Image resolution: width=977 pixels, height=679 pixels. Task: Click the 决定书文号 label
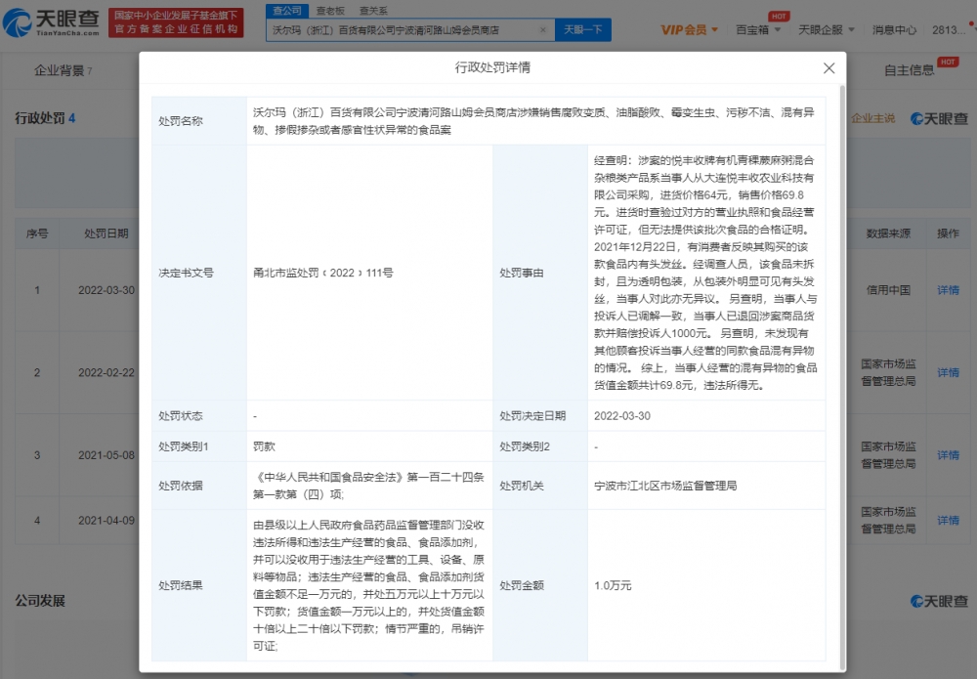(x=186, y=273)
